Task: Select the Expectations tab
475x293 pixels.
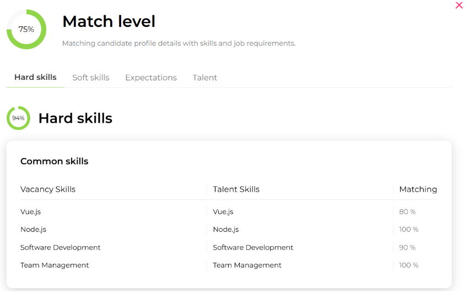Action: pos(151,78)
